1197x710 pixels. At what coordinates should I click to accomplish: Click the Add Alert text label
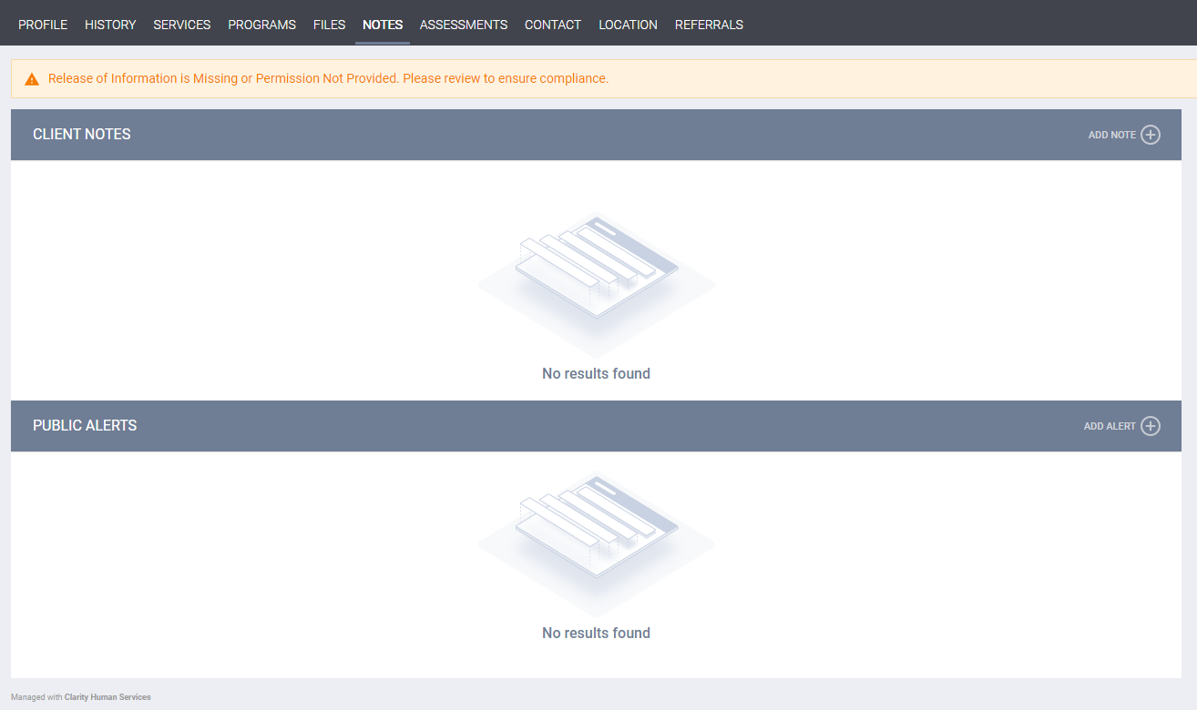coord(1110,426)
